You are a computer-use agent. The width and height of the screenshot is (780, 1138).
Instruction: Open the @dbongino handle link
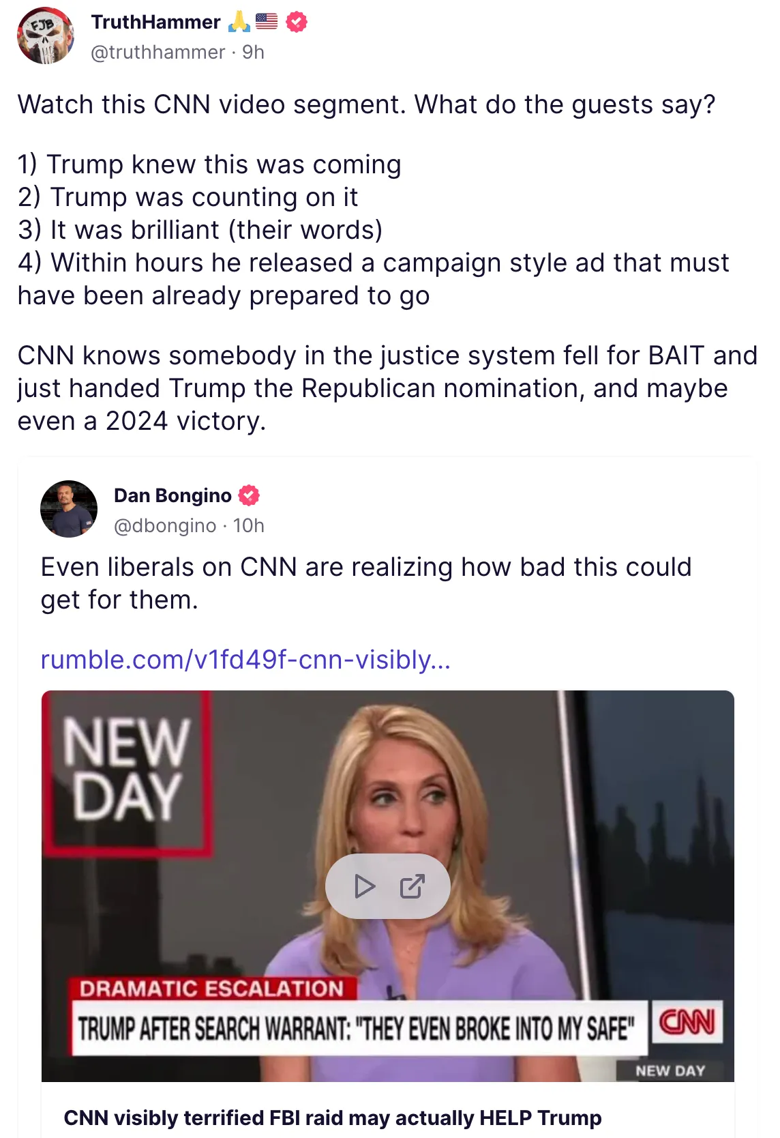(164, 525)
